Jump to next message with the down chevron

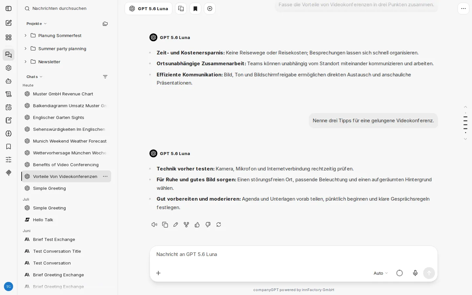(465, 139)
